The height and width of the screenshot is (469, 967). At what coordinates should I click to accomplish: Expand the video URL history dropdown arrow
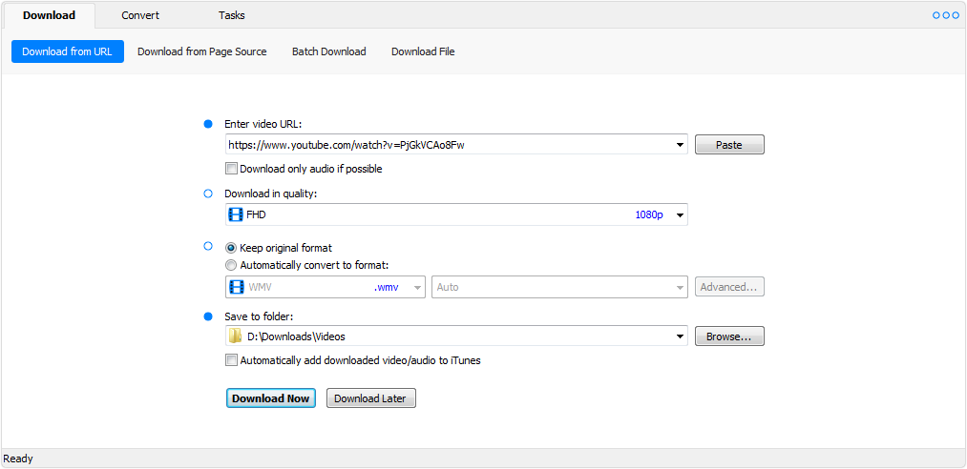[x=680, y=145]
